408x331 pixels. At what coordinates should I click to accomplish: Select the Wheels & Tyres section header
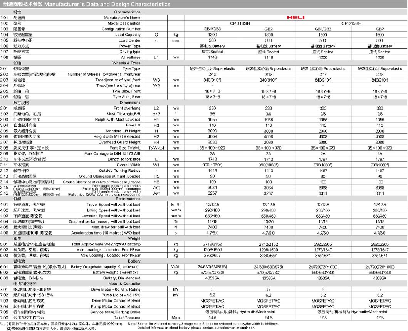coord(126,63)
